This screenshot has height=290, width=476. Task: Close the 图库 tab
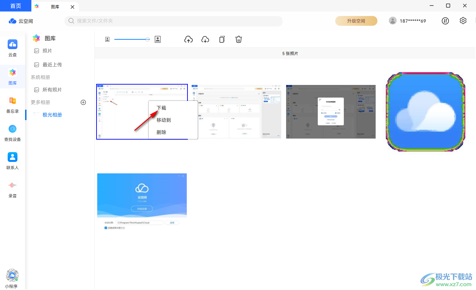72,7
